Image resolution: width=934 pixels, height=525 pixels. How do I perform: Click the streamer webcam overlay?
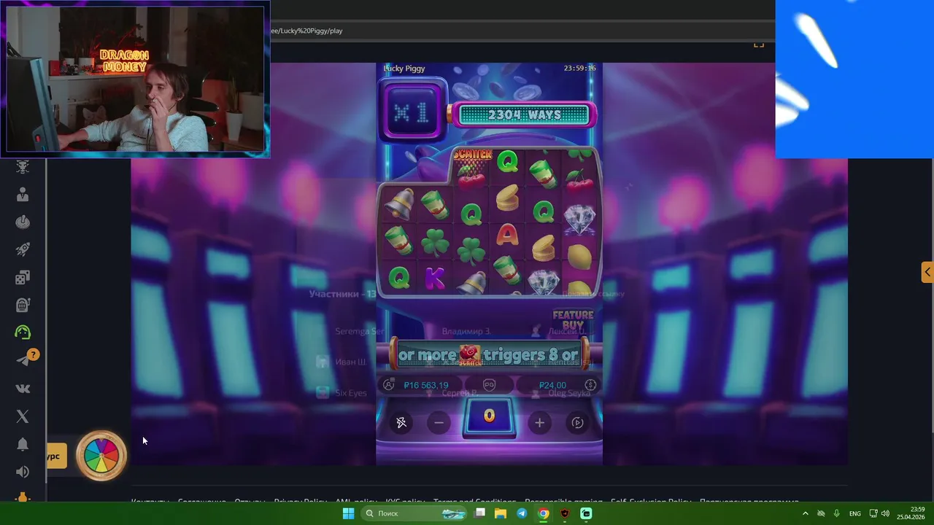coord(136,79)
